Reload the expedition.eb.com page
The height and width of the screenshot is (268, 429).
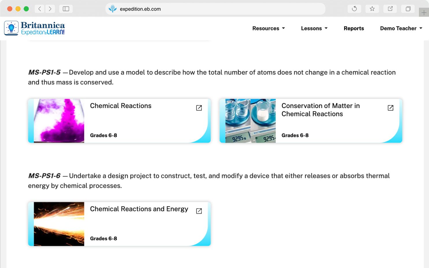[x=354, y=9]
